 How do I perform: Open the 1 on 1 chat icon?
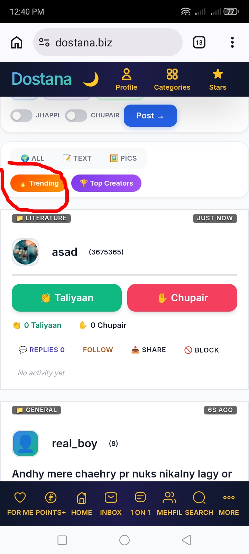[x=140, y=498]
